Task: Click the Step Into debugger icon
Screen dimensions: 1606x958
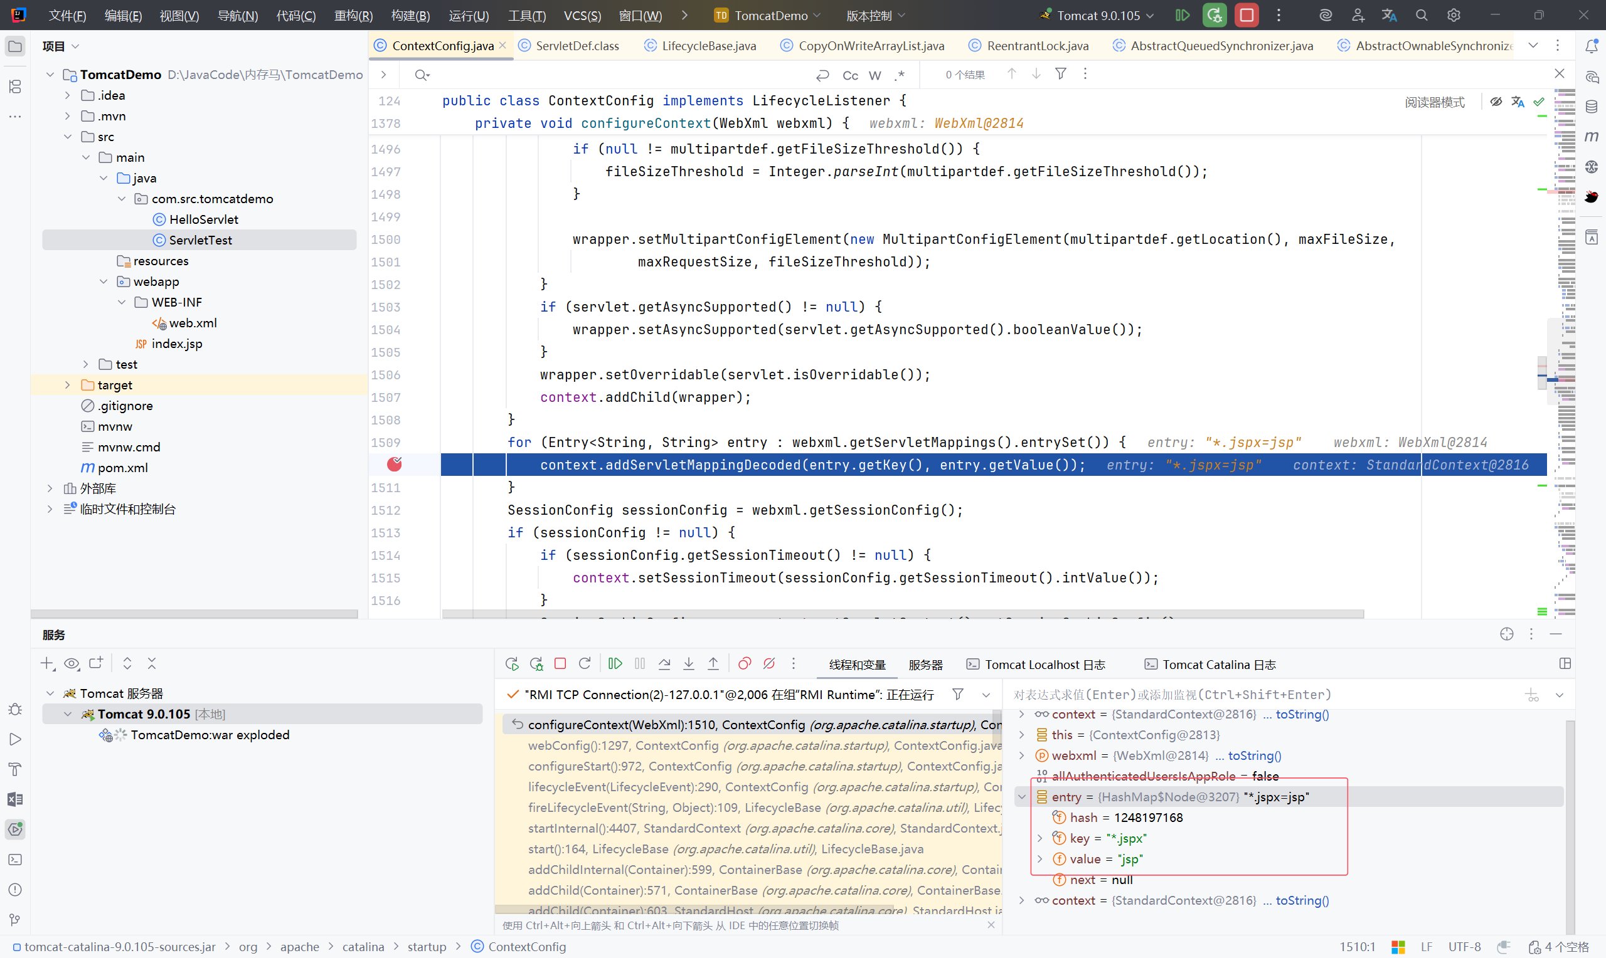Action: tap(688, 663)
